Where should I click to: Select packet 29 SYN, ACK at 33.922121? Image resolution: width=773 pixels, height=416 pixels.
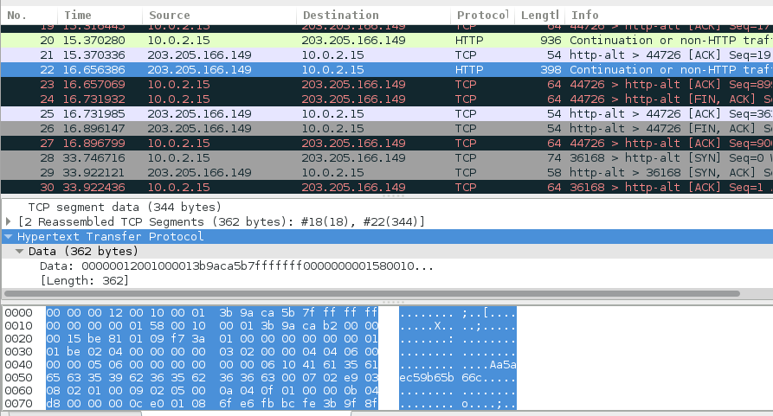386,173
